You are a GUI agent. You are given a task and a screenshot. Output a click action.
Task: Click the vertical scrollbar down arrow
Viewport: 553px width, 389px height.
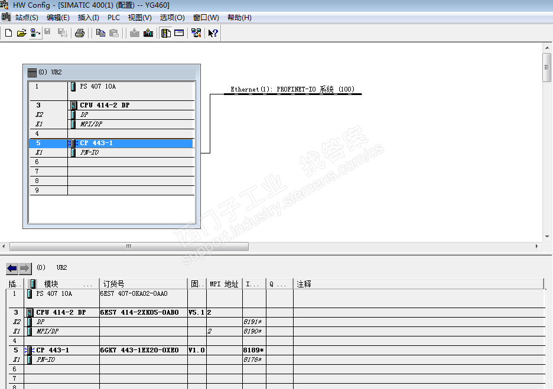click(547, 237)
